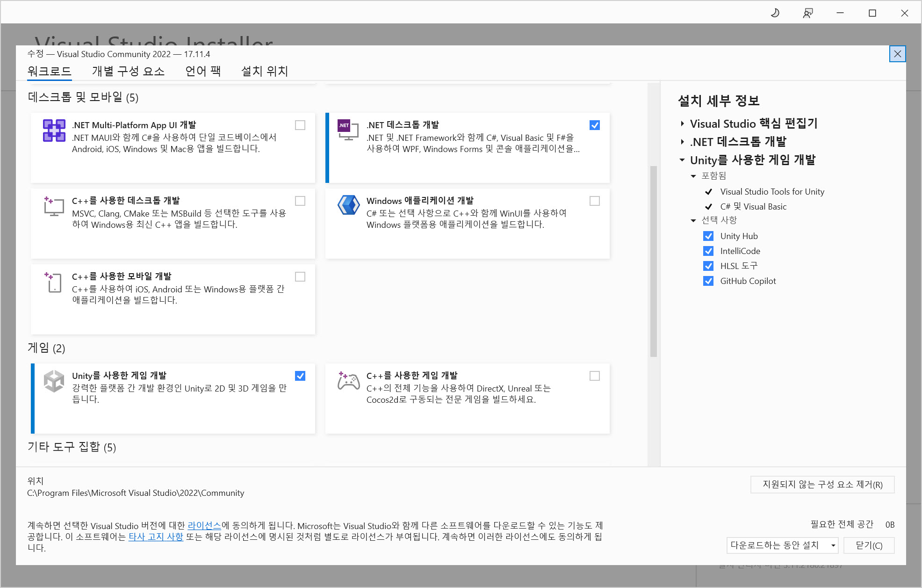Uncheck the Unity game development workload checkbox

pyautogui.click(x=300, y=376)
